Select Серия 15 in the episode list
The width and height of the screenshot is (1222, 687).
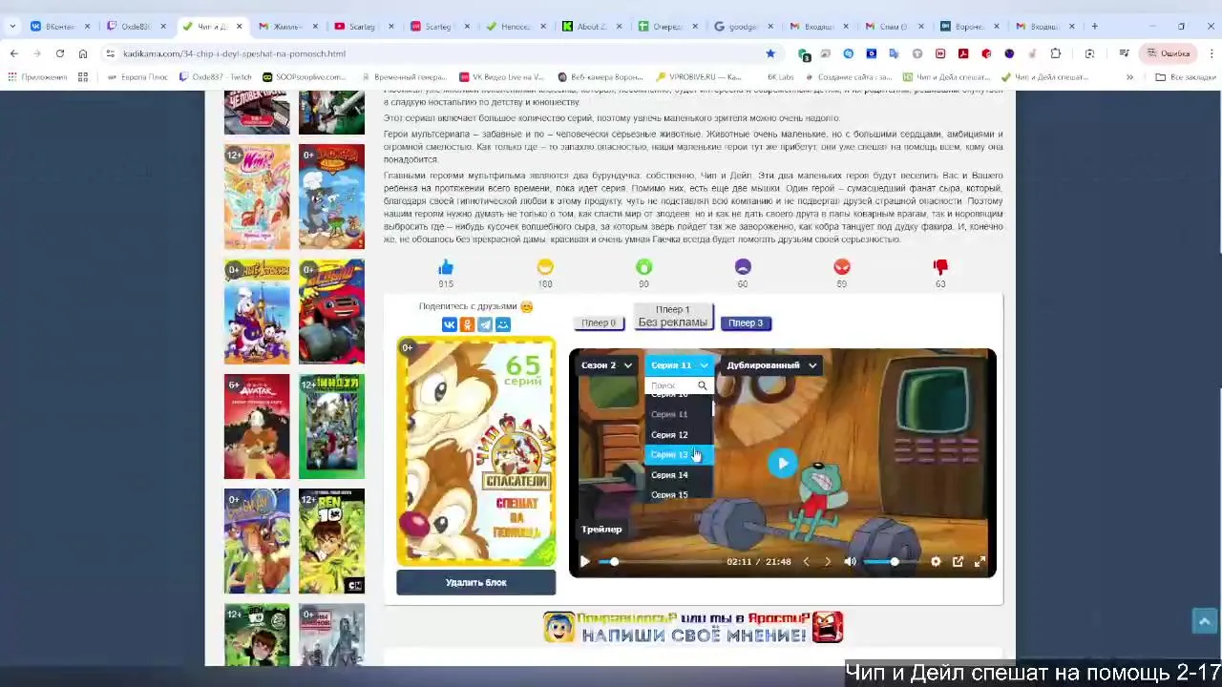coord(679,494)
